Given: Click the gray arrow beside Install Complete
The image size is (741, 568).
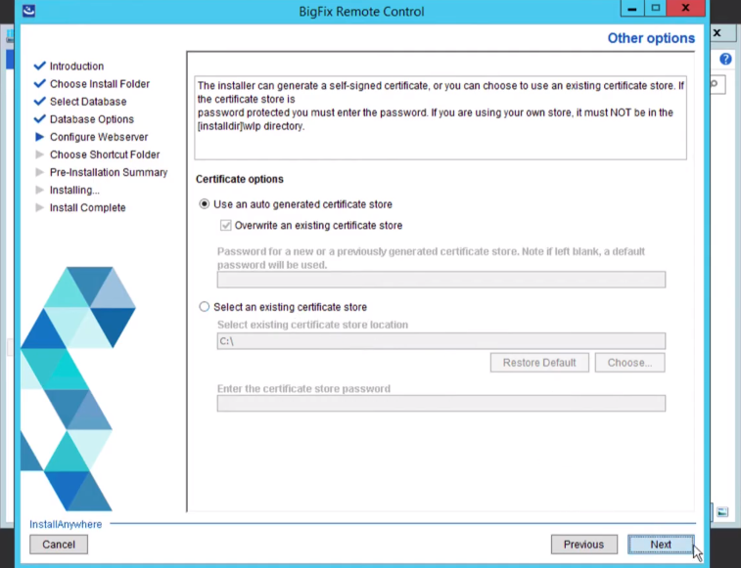Looking at the screenshot, I should pos(40,208).
